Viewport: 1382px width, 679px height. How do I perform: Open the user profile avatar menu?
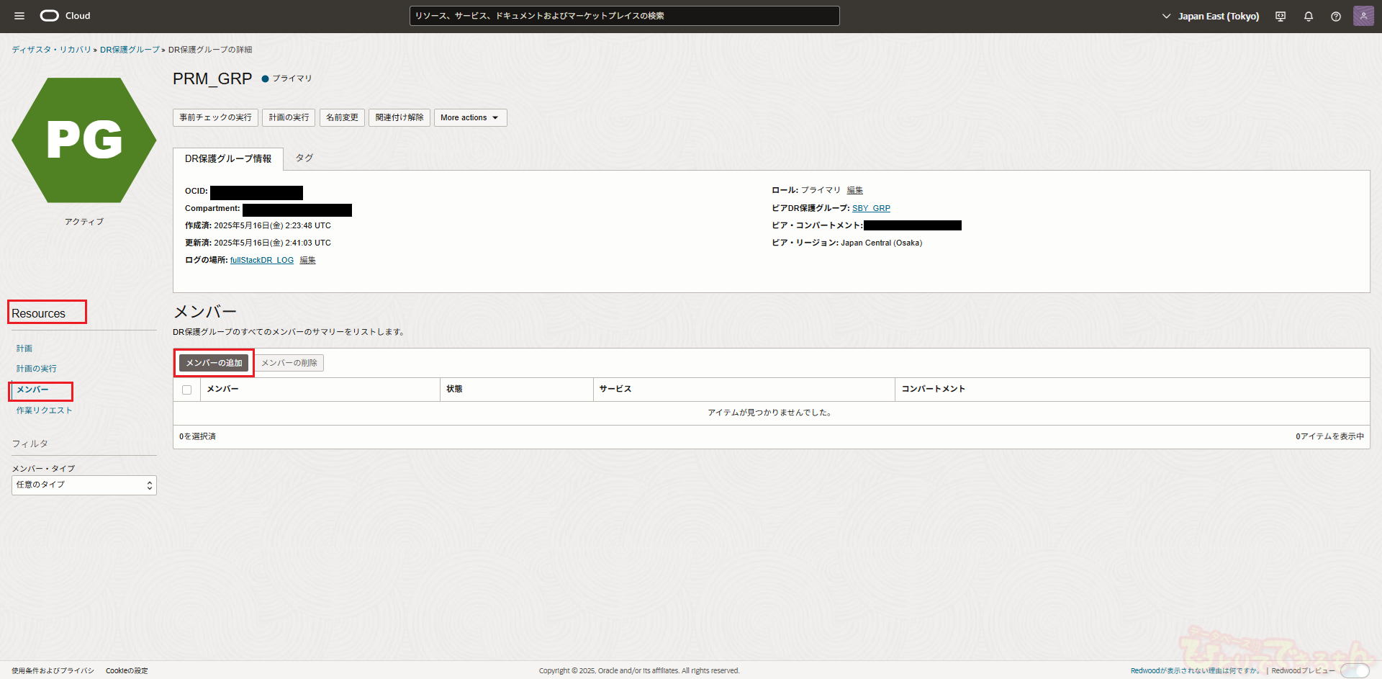click(x=1363, y=16)
